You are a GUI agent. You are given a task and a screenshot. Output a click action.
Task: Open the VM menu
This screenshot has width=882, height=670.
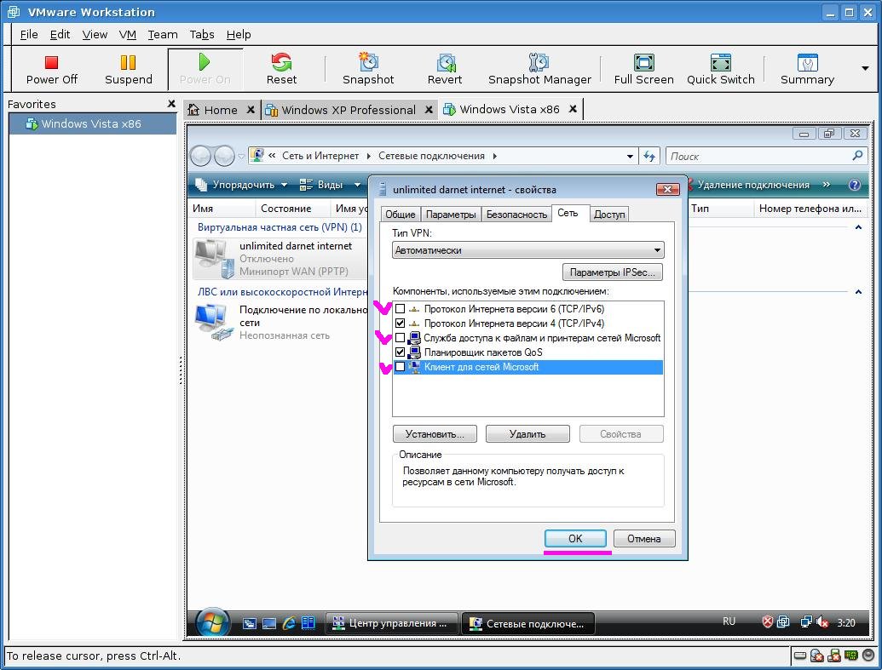128,34
